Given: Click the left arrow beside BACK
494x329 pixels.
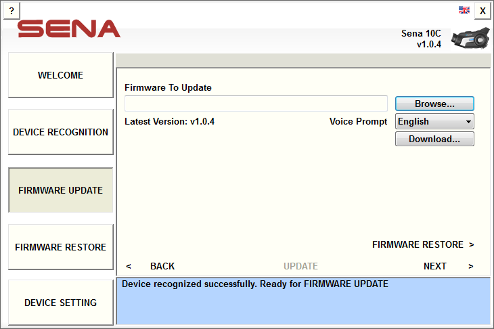Looking at the screenshot, I should (129, 266).
